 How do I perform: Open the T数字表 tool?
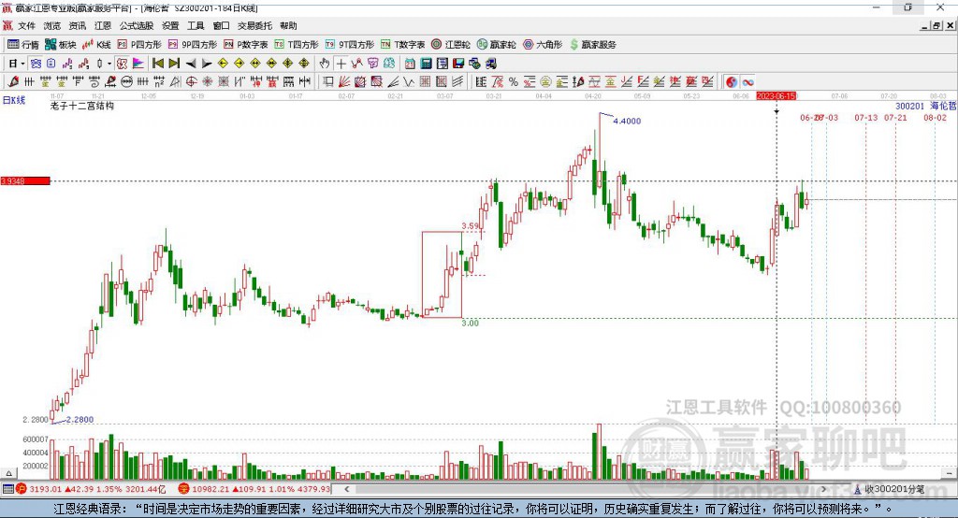(402, 45)
